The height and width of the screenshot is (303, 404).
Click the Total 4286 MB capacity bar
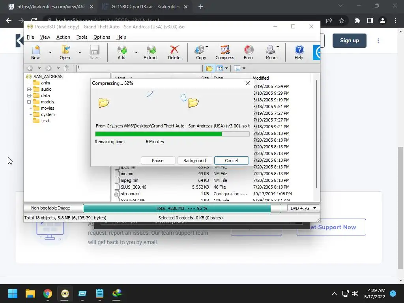(181, 208)
